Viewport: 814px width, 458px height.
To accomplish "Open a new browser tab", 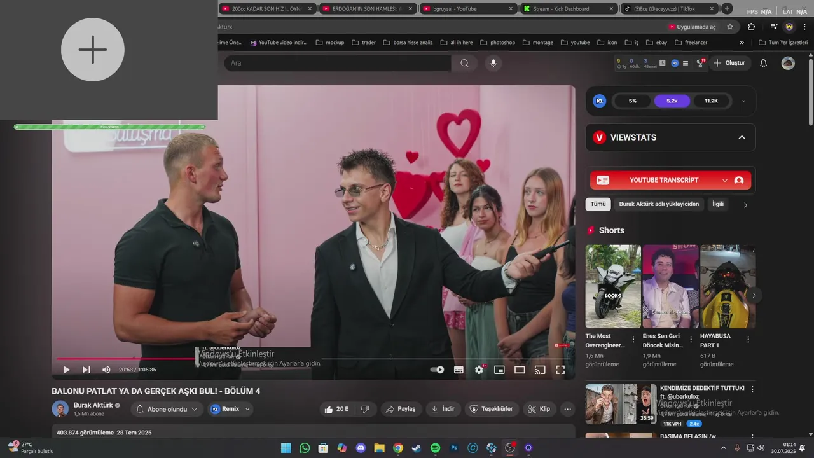I will (727, 9).
